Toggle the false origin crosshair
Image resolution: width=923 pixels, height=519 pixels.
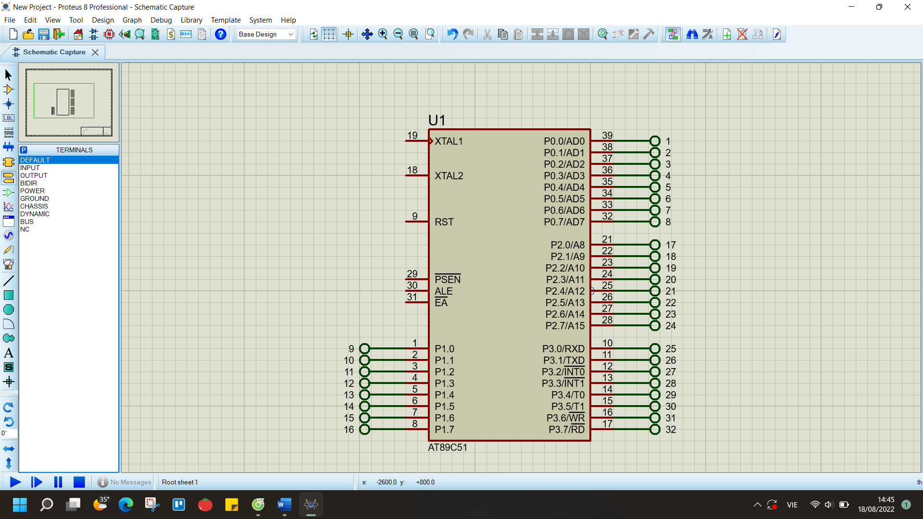(x=348, y=34)
